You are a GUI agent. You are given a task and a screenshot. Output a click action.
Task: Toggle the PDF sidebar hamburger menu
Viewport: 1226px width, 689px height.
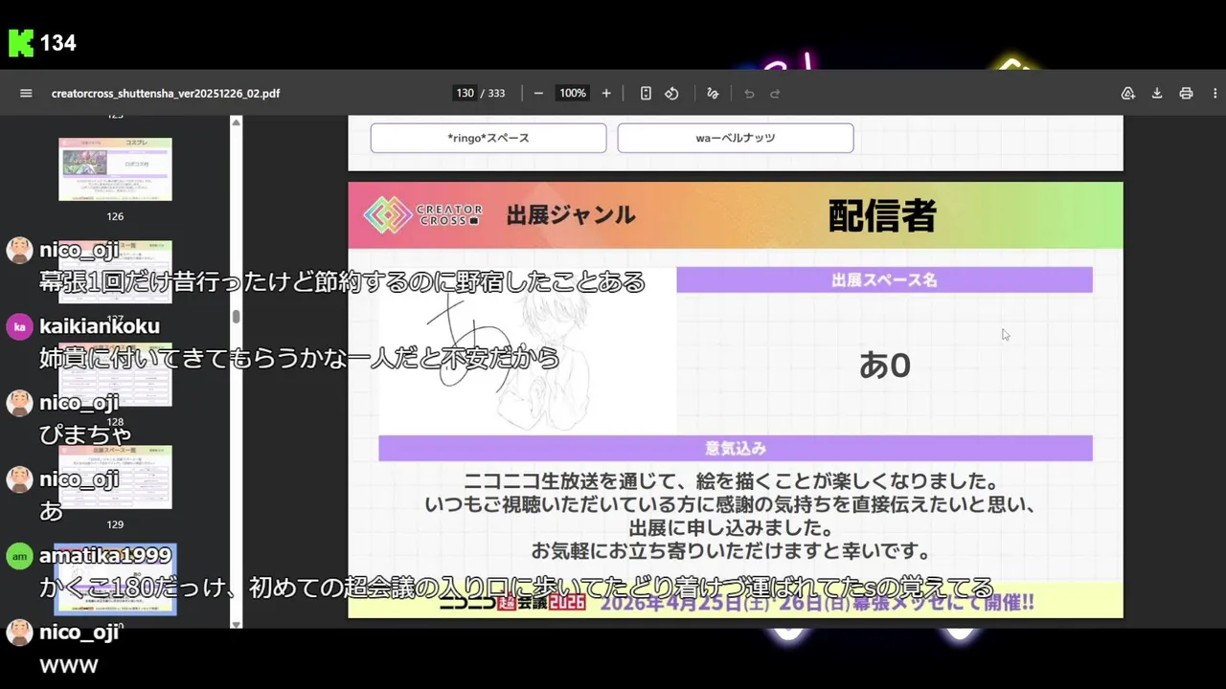[x=26, y=93]
